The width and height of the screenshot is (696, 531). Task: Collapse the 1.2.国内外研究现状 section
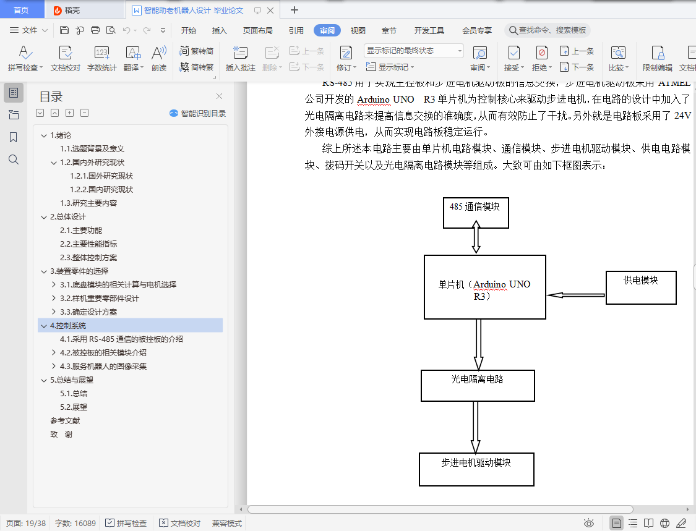point(54,163)
